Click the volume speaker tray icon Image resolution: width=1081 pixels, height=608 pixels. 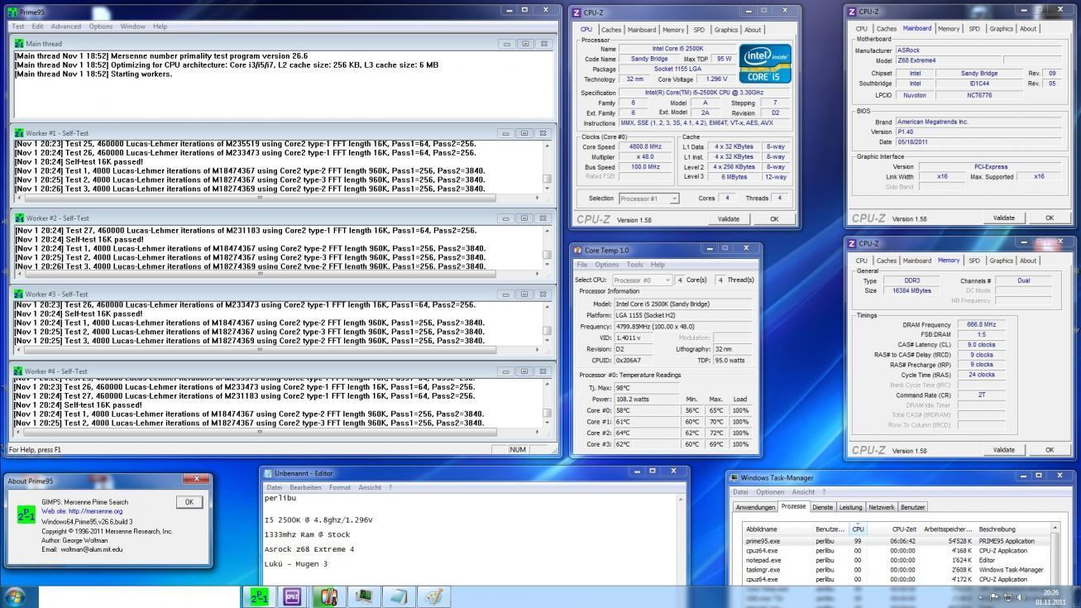[1020, 597]
